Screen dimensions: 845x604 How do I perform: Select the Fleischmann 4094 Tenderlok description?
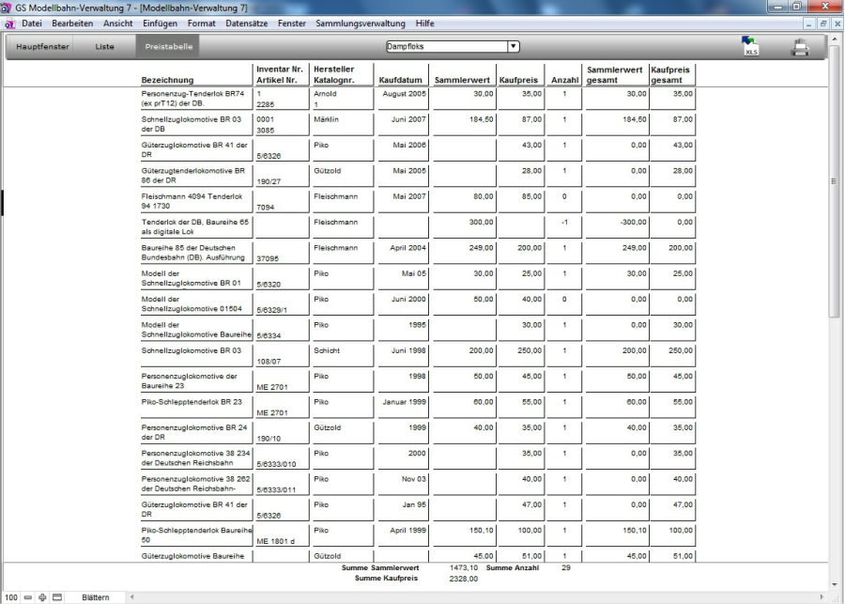coord(192,201)
